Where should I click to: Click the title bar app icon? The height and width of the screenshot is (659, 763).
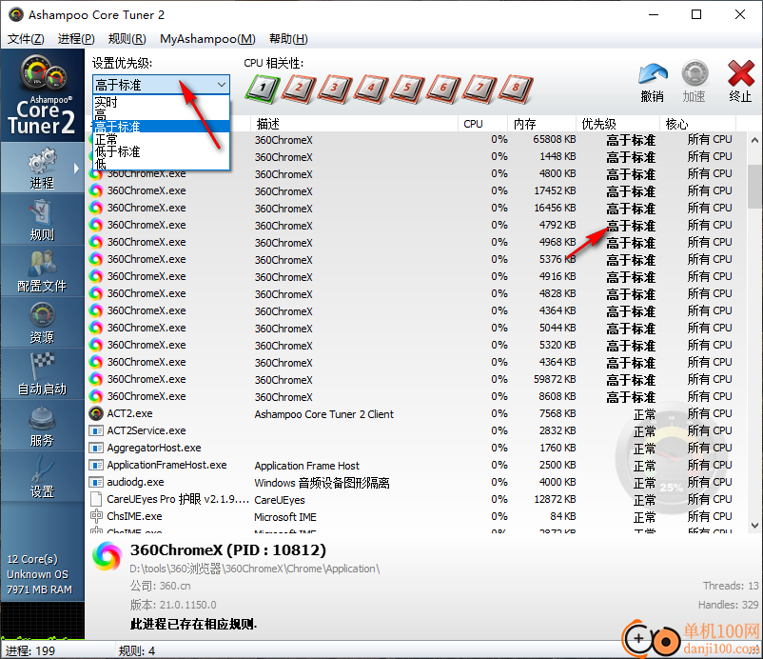[16, 14]
